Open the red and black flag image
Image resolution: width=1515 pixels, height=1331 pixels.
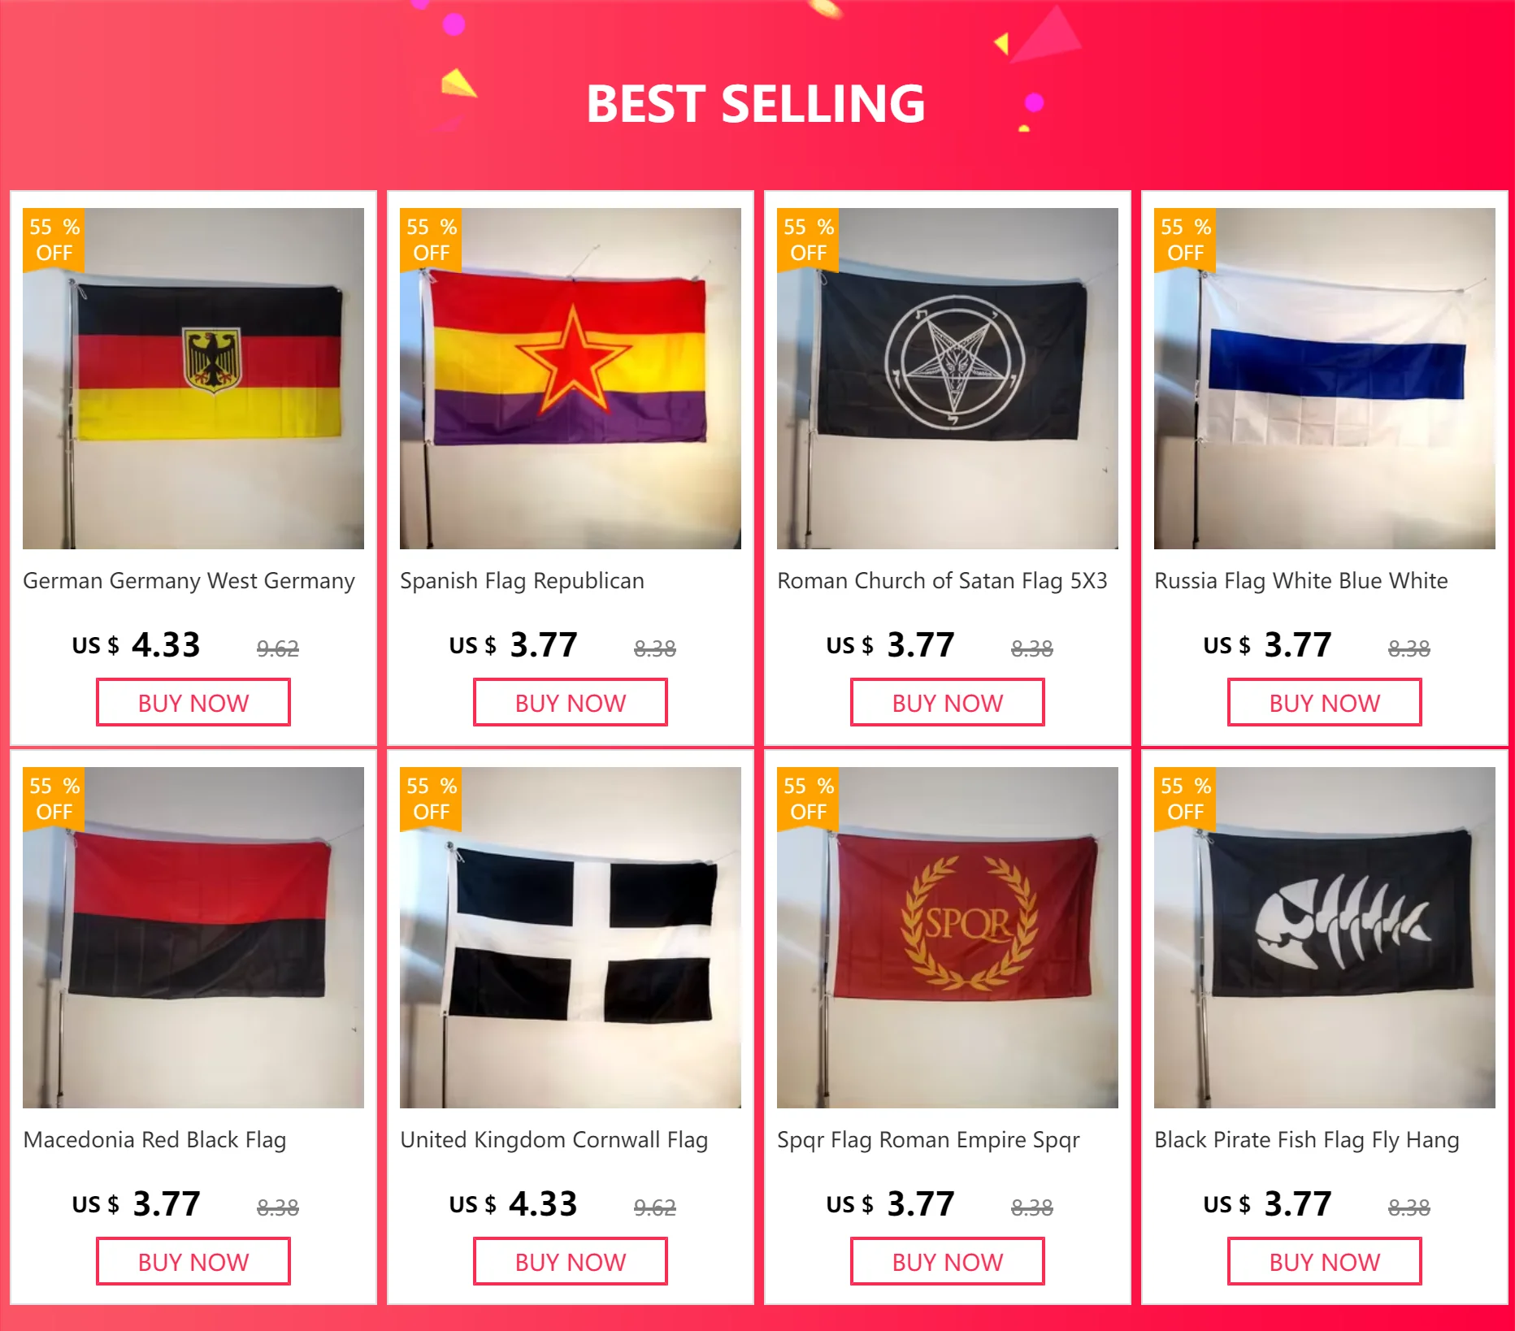coord(193,938)
